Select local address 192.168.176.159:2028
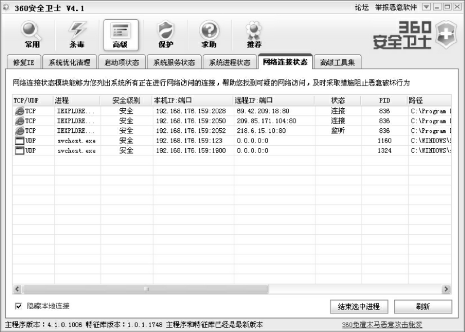 coord(191,111)
